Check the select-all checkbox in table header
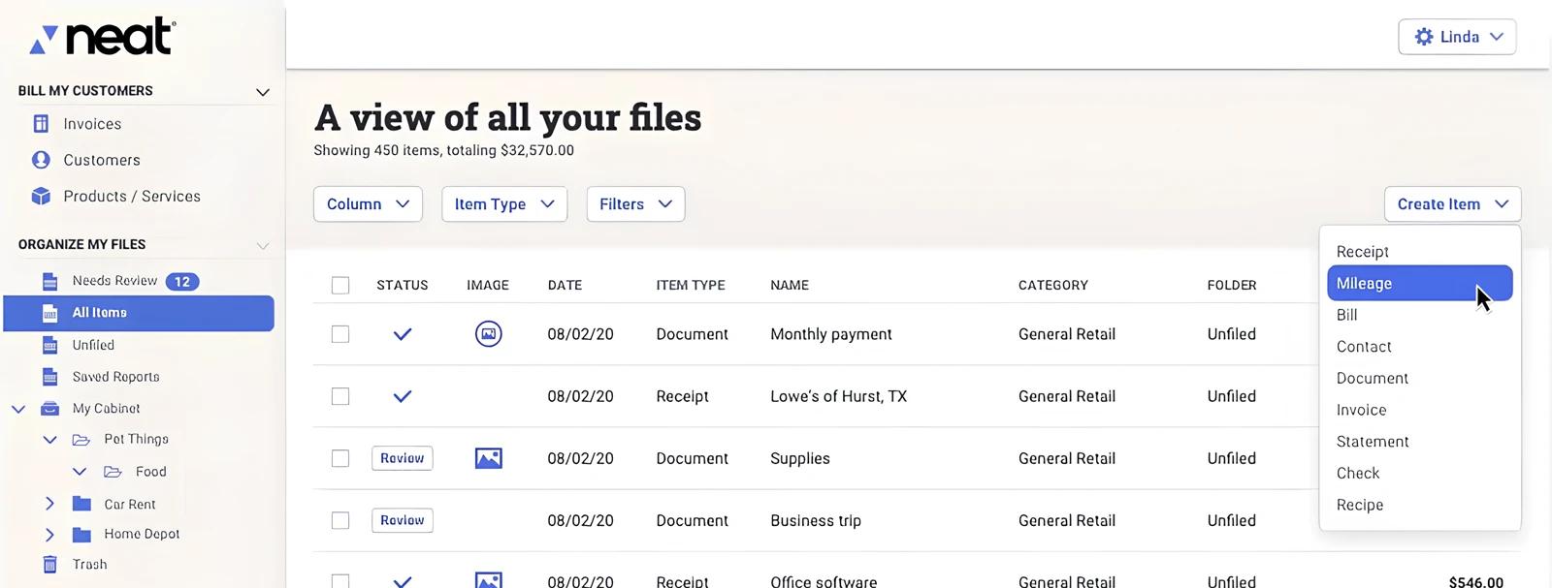The image size is (1552, 588). pyautogui.click(x=340, y=285)
